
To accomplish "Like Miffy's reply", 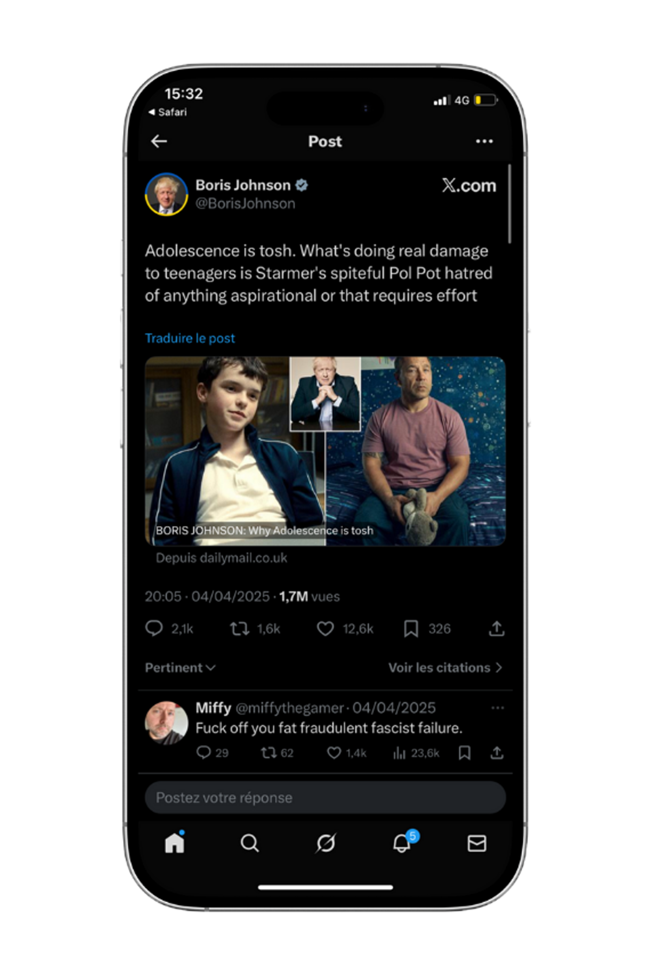I will [334, 753].
